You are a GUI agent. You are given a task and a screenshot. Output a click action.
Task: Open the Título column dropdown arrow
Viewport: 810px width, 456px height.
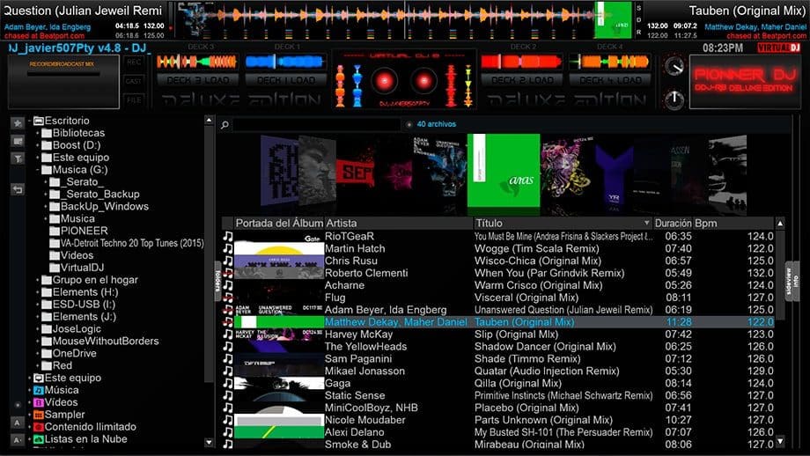(x=646, y=223)
